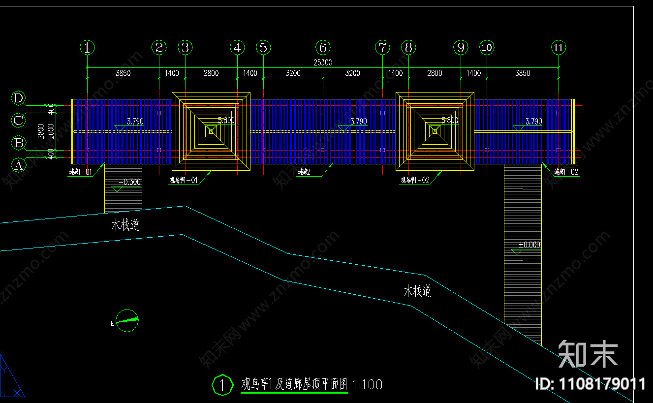This screenshot has width=653, height=403.
Task: Select grid axis bubble C
Action: [x=18, y=121]
